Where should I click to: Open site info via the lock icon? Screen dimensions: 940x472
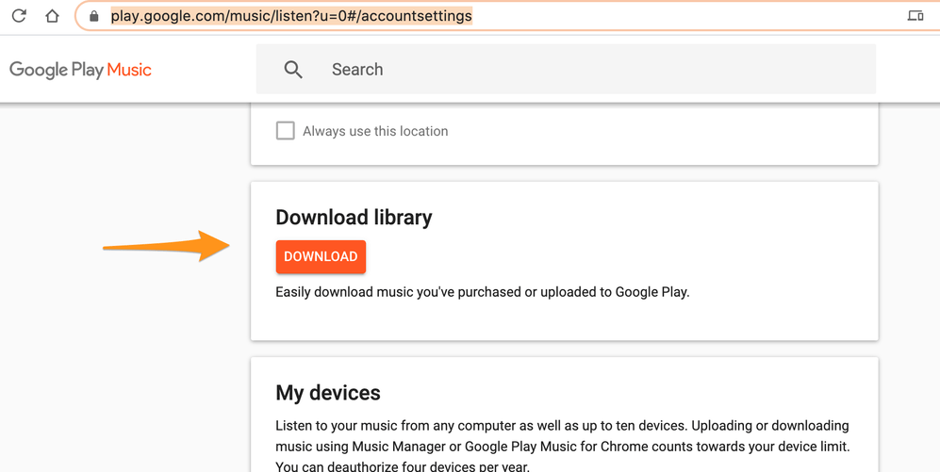93,17
